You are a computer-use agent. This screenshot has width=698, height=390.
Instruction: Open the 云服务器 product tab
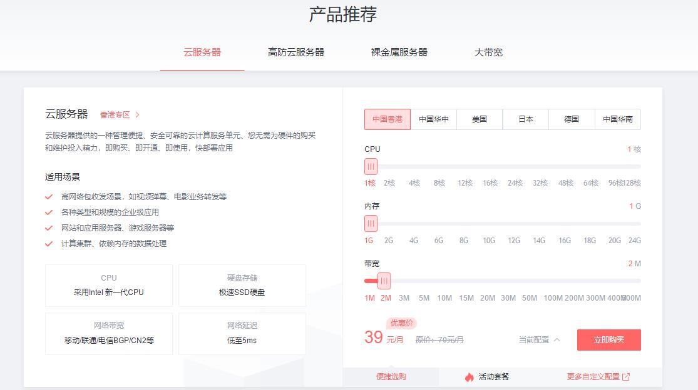coord(202,52)
